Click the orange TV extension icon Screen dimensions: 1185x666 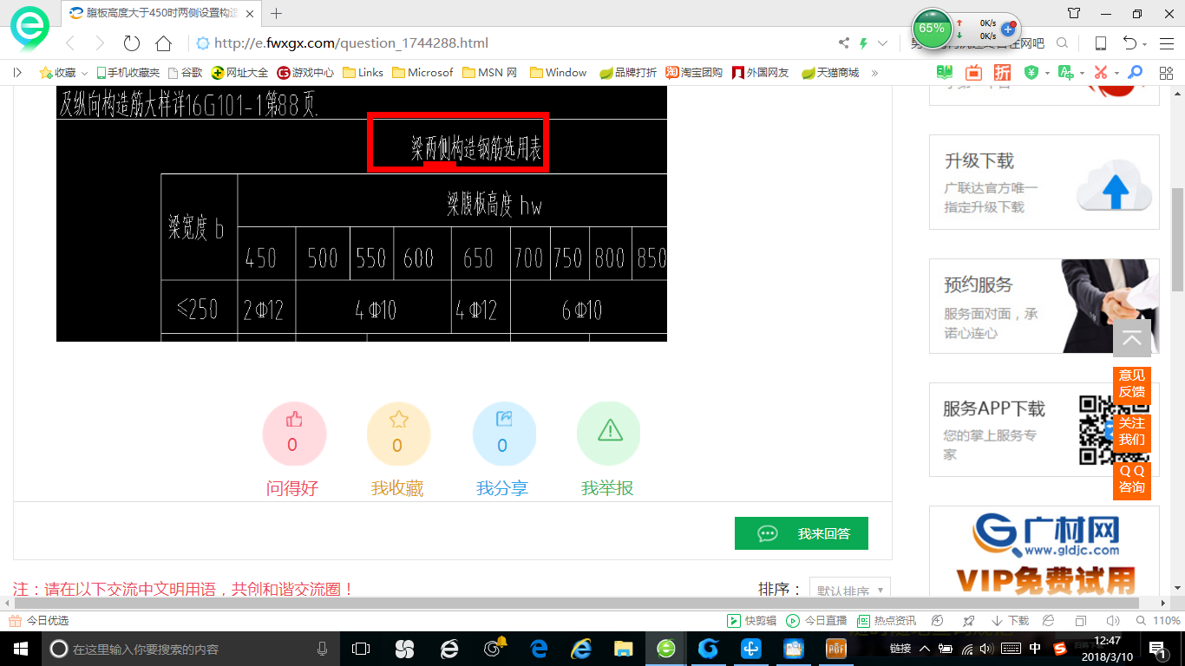(973, 73)
